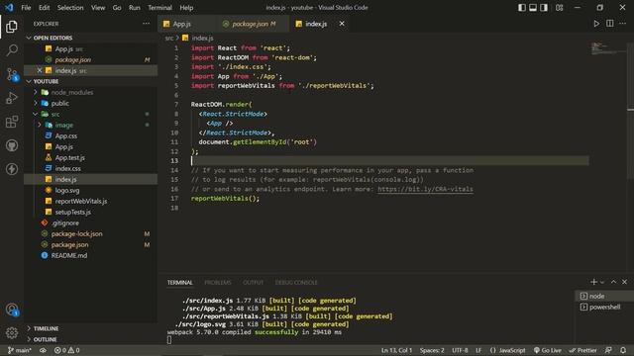Click the sync changes cloud icon
This screenshot has width=634, height=356.
pyautogui.click(x=43, y=350)
